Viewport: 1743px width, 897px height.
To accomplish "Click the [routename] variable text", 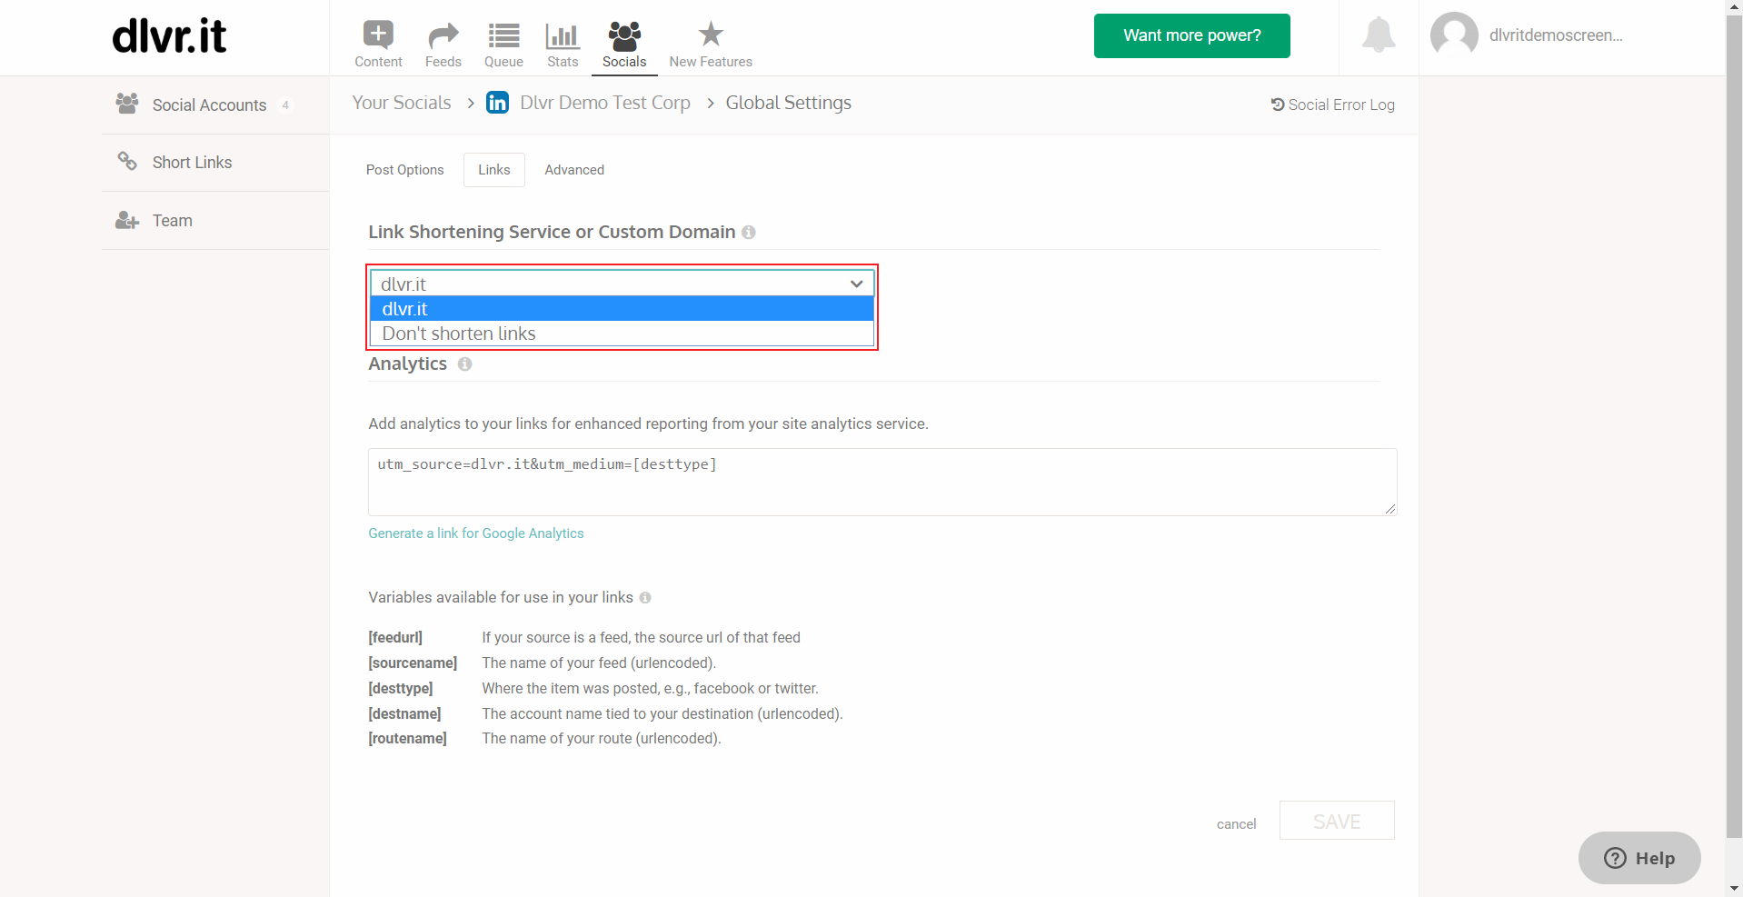I will pos(407,739).
